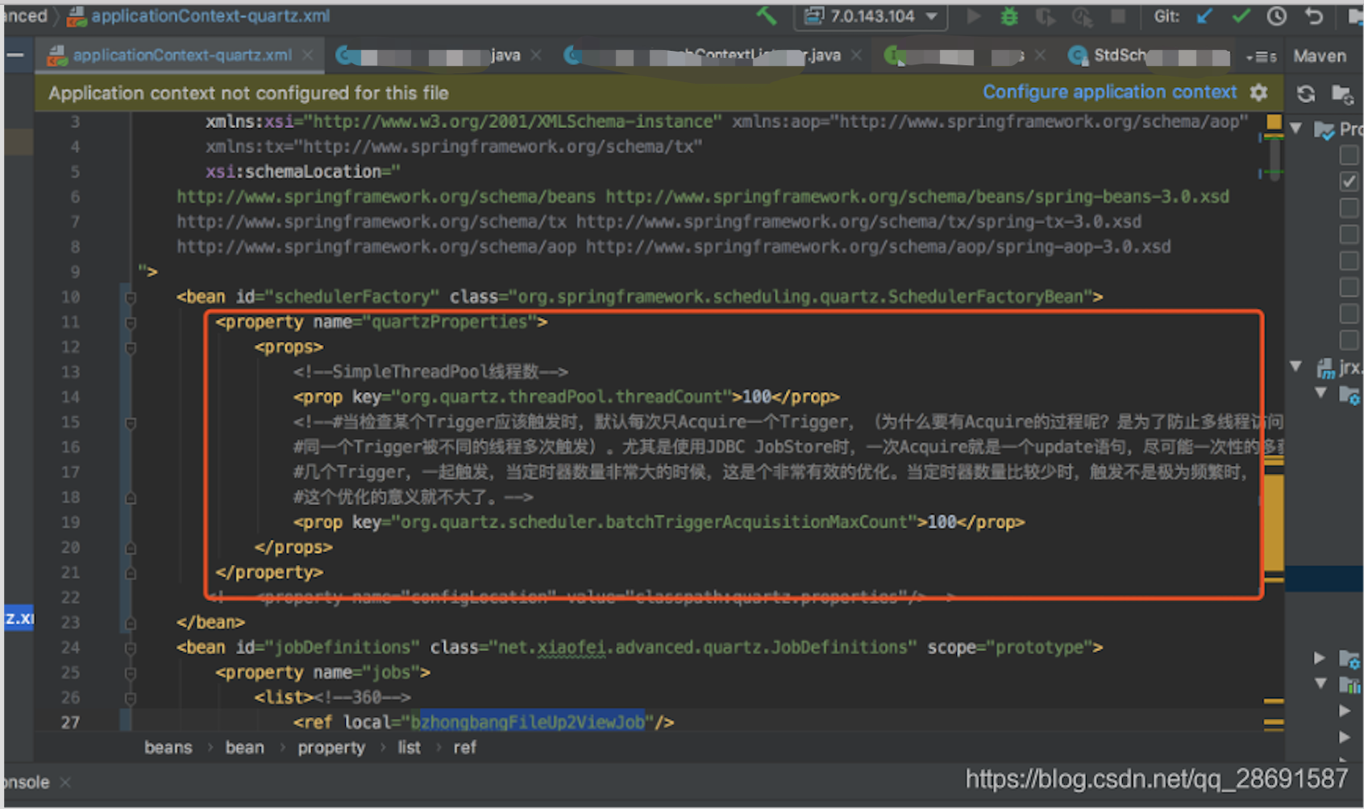Click the 'ref' breadcrumb
The height and width of the screenshot is (809, 1364).
(464, 748)
